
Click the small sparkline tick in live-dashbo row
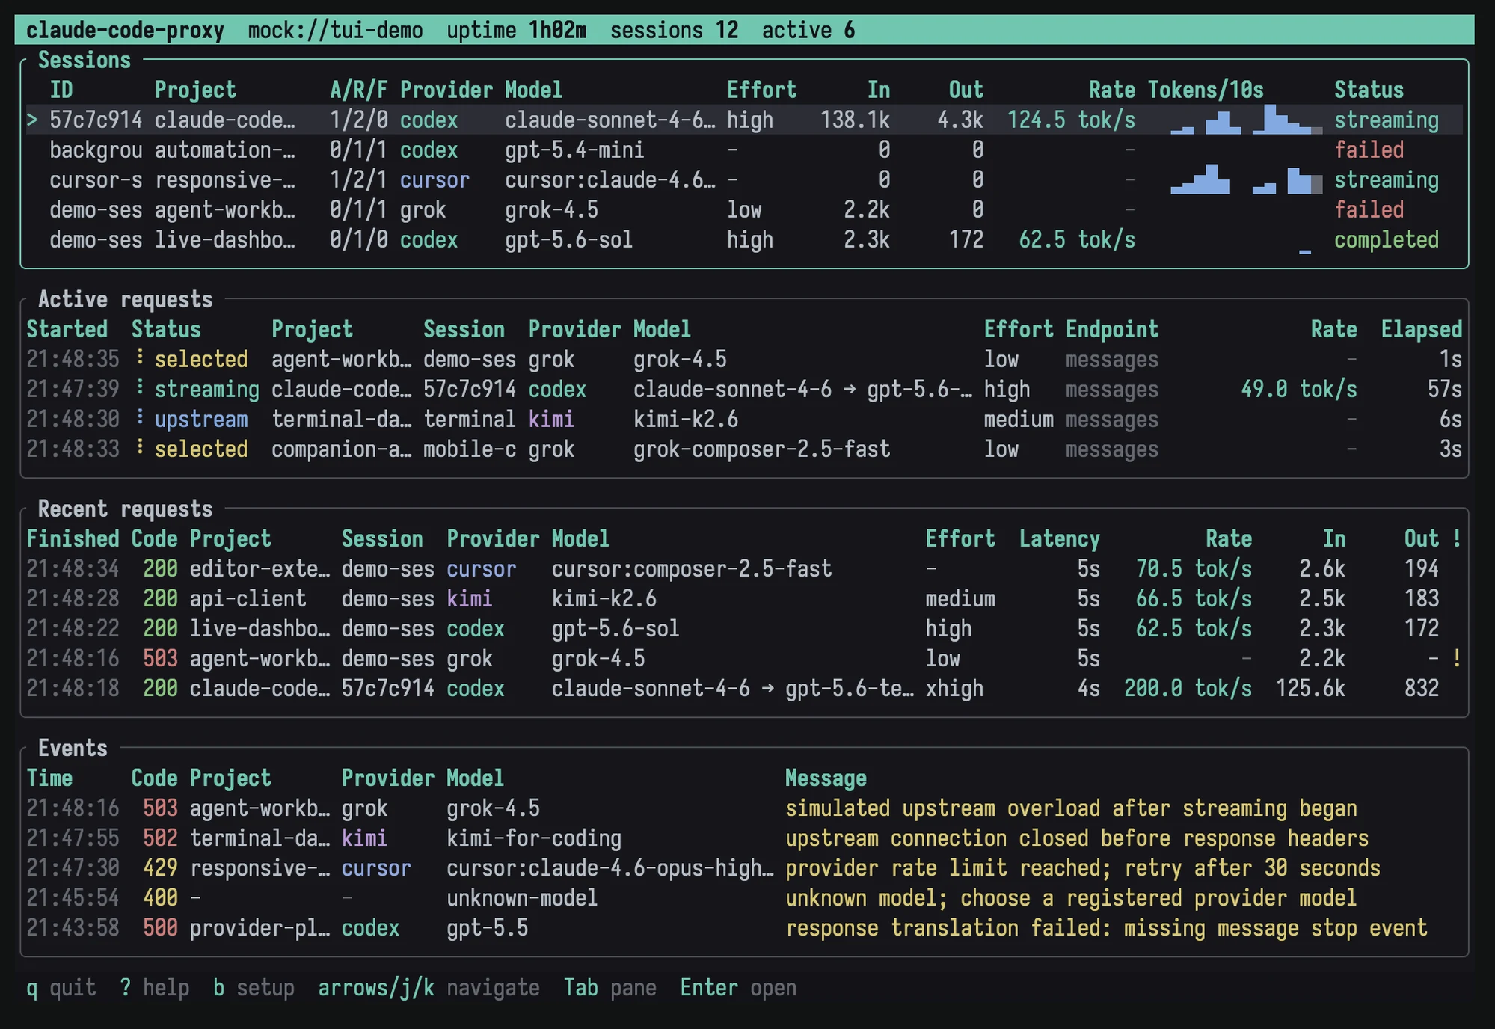tap(1305, 252)
